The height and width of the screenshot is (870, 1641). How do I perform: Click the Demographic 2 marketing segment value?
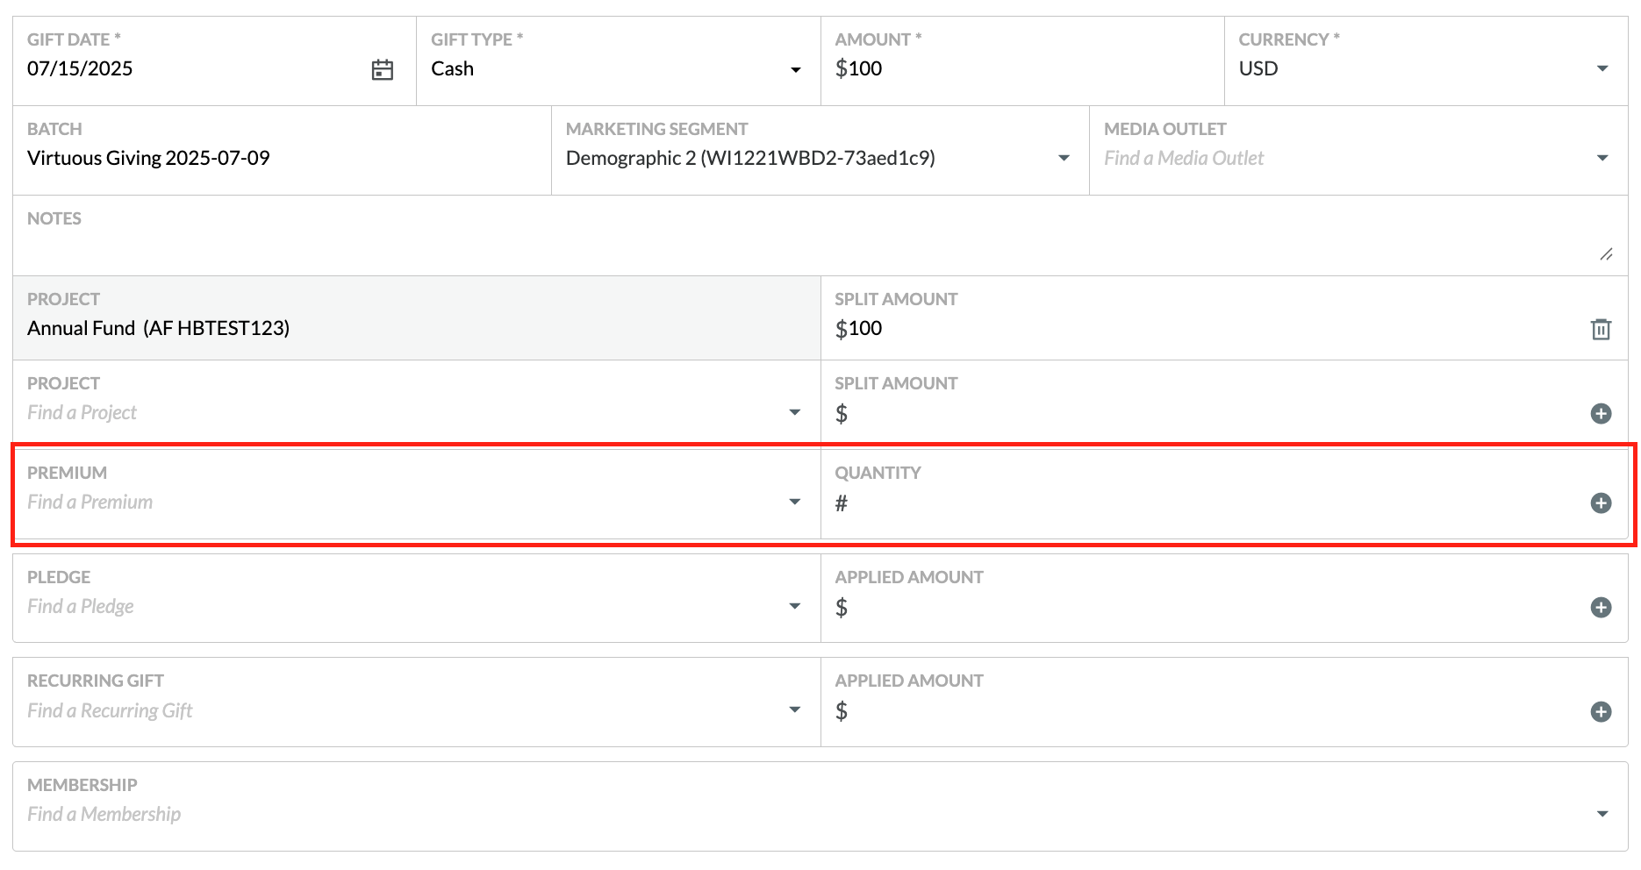click(x=750, y=158)
